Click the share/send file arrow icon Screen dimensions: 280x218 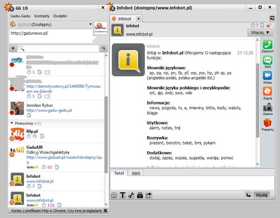(149, 195)
